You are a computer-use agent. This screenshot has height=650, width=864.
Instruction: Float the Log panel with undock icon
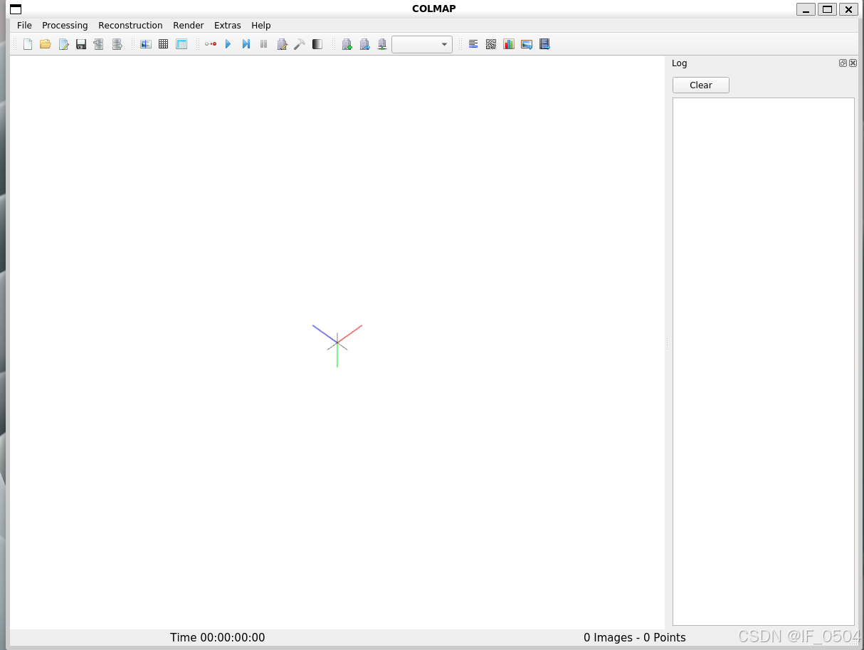843,63
